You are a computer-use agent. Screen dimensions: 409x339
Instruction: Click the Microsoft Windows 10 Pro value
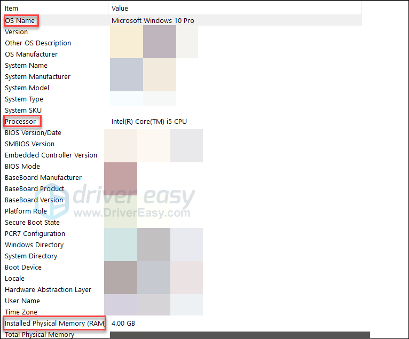coord(153,21)
